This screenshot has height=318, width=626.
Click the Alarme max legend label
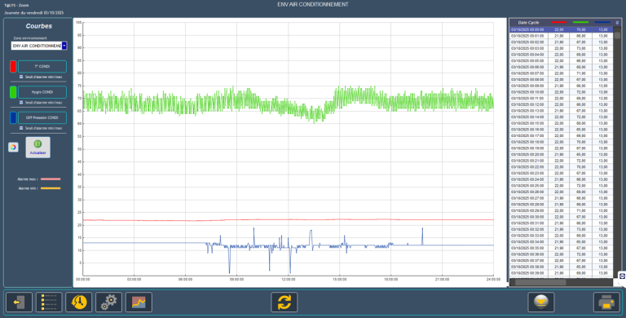tap(28, 179)
